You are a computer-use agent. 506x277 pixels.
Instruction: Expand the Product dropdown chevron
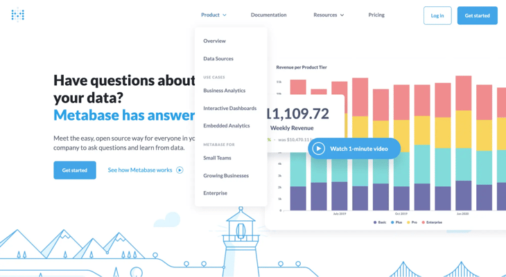pos(225,15)
